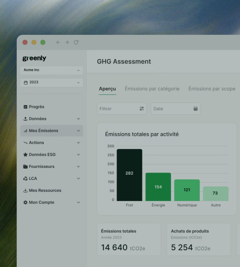Expand the Données ESG chevron
This screenshot has width=240, height=267.
[x=78, y=155]
